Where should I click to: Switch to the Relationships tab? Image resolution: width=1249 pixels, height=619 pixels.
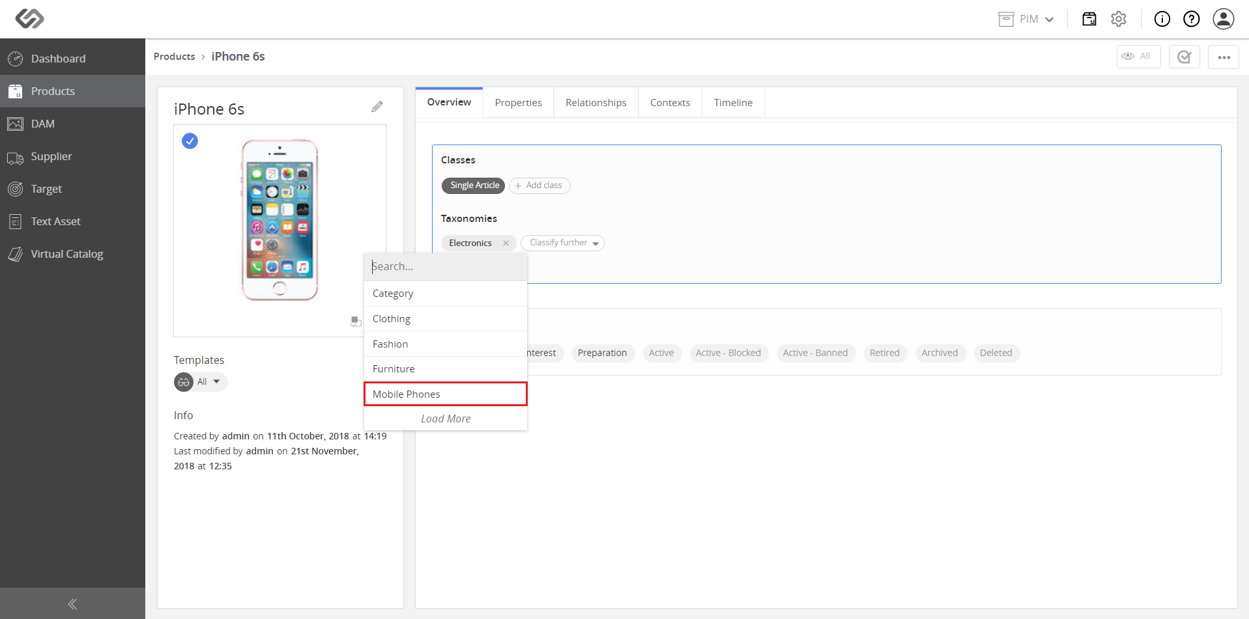[596, 103]
